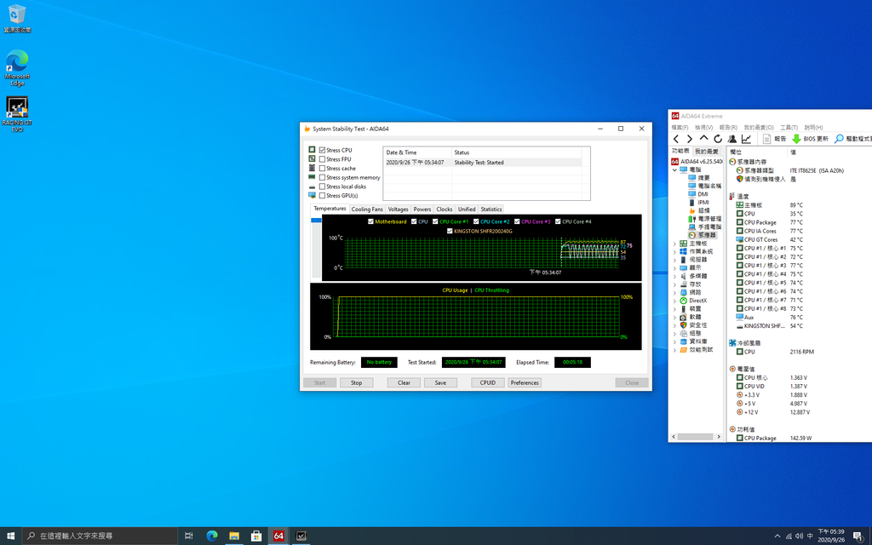872x545 pixels.
Task: Expand the 作業系統 operating system node
Action: (x=675, y=251)
